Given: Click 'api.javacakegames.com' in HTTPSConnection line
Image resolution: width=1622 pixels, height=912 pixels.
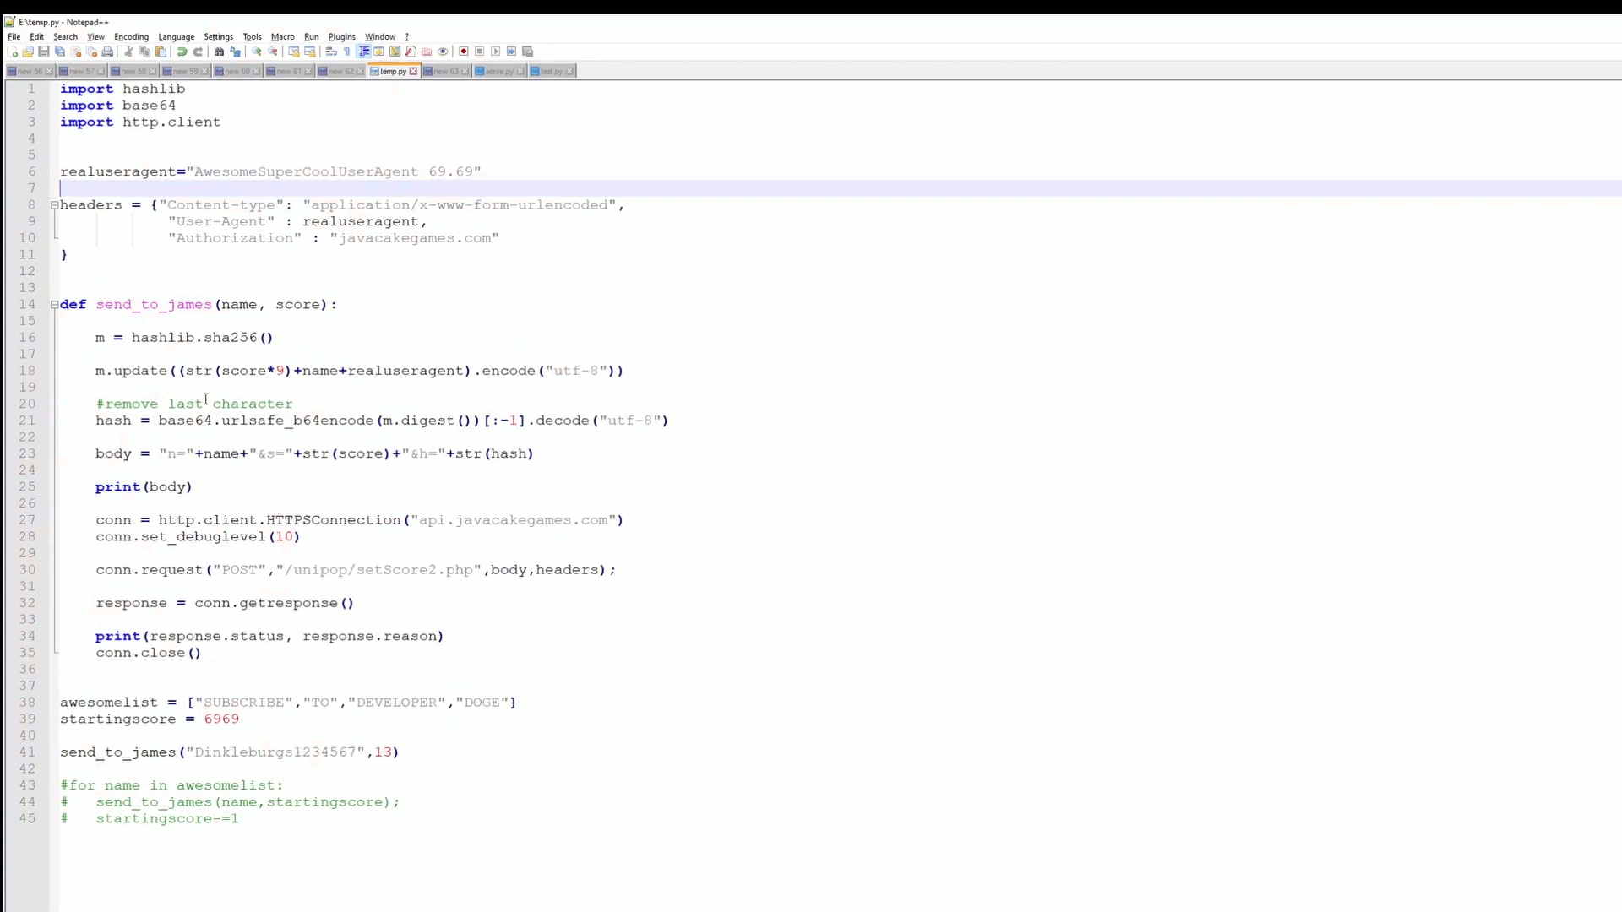Looking at the screenshot, I should coord(514,520).
